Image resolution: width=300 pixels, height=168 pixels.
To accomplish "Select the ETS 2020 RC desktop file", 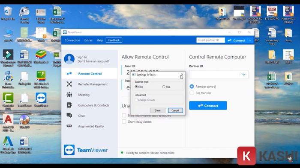I will pos(272,13).
